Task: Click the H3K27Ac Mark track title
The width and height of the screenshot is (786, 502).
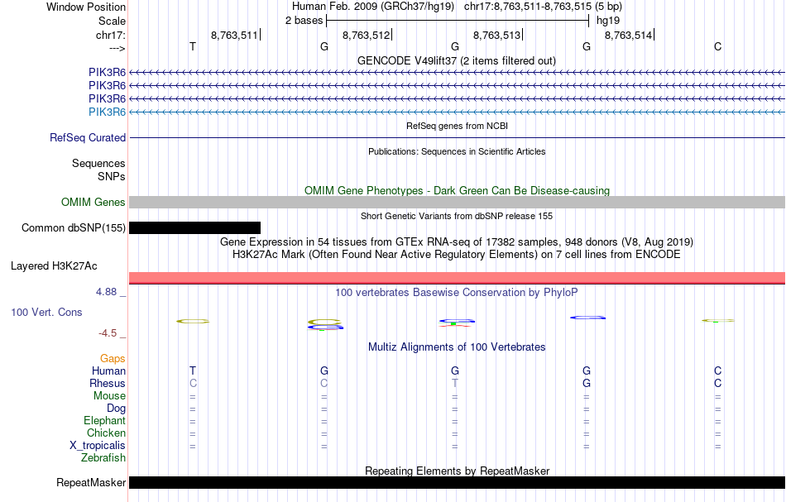Action: click(x=457, y=255)
